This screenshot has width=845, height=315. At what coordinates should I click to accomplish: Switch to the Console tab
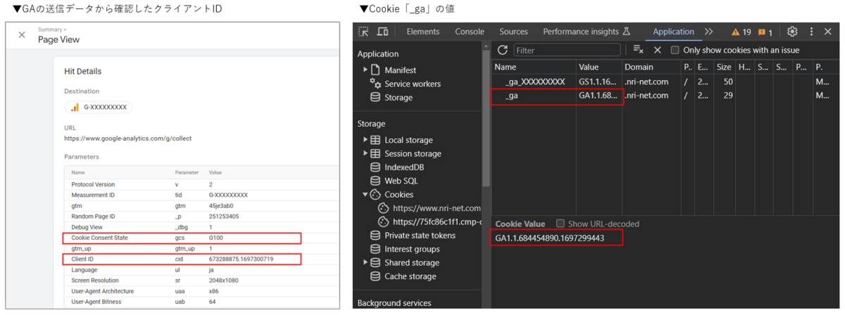470,32
